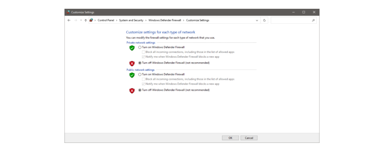Open the recent locations dropdown arrow
The width and height of the screenshot is (384, 152).
pos(81,20)
